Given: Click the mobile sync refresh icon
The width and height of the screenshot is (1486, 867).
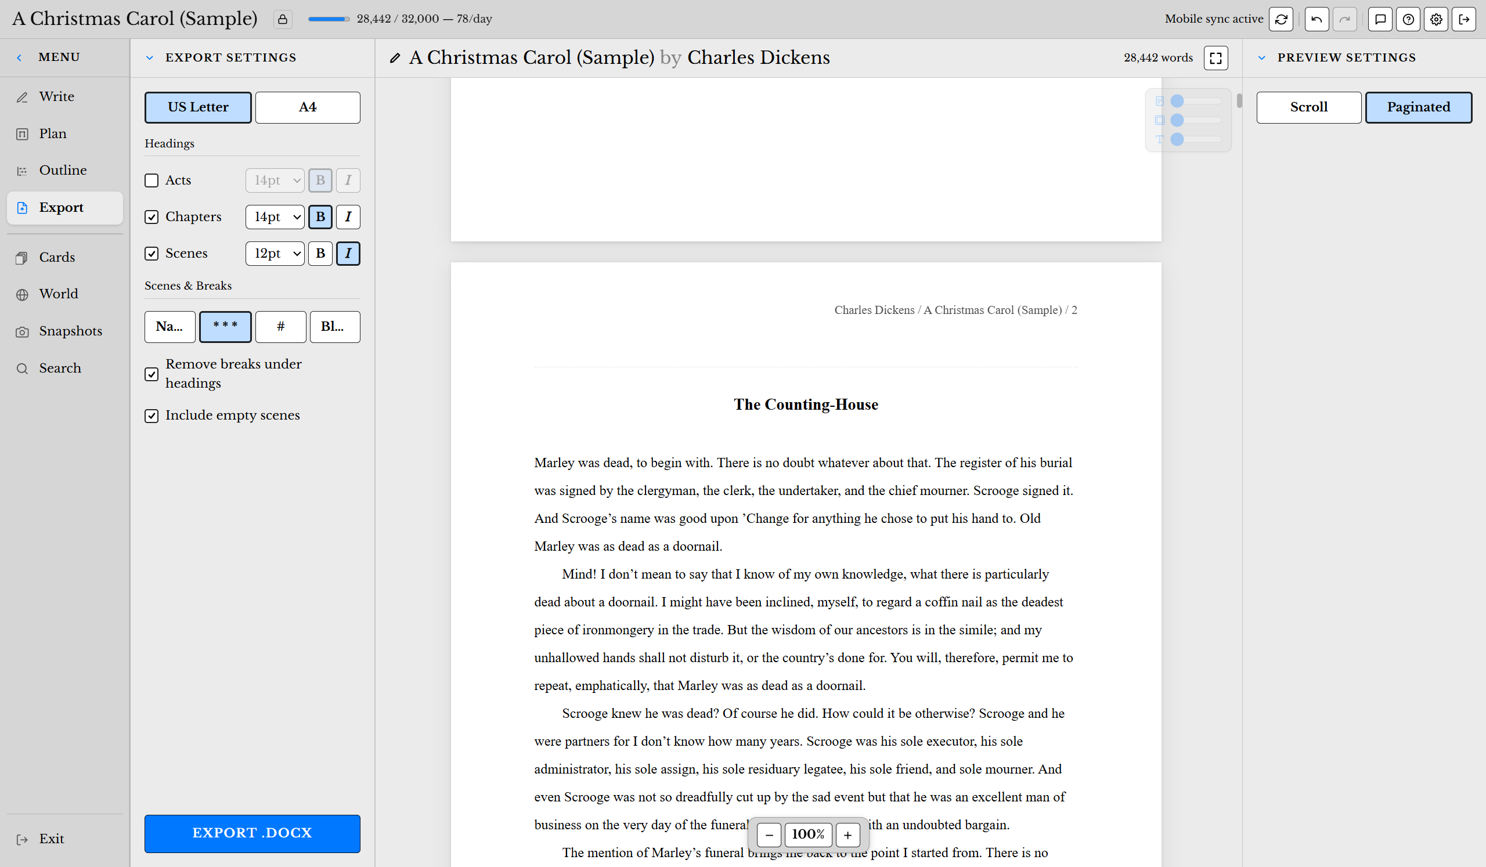Looking at the screenshot, I should point(1281,20).
